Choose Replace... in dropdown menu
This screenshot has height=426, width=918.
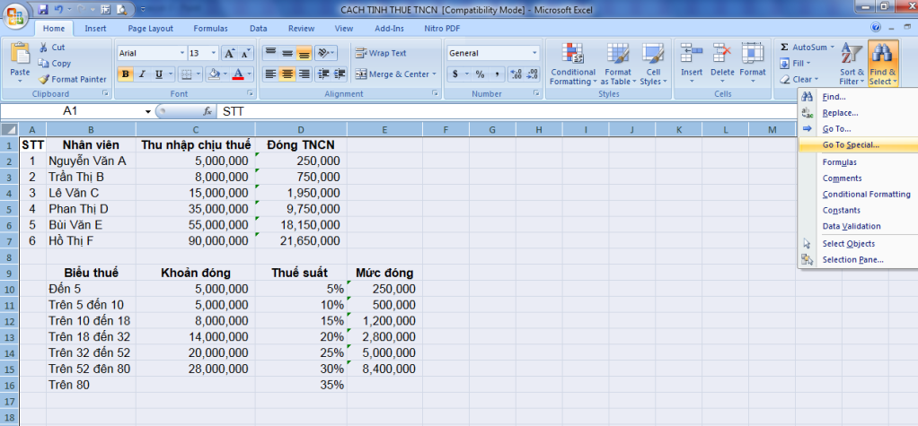858,113
